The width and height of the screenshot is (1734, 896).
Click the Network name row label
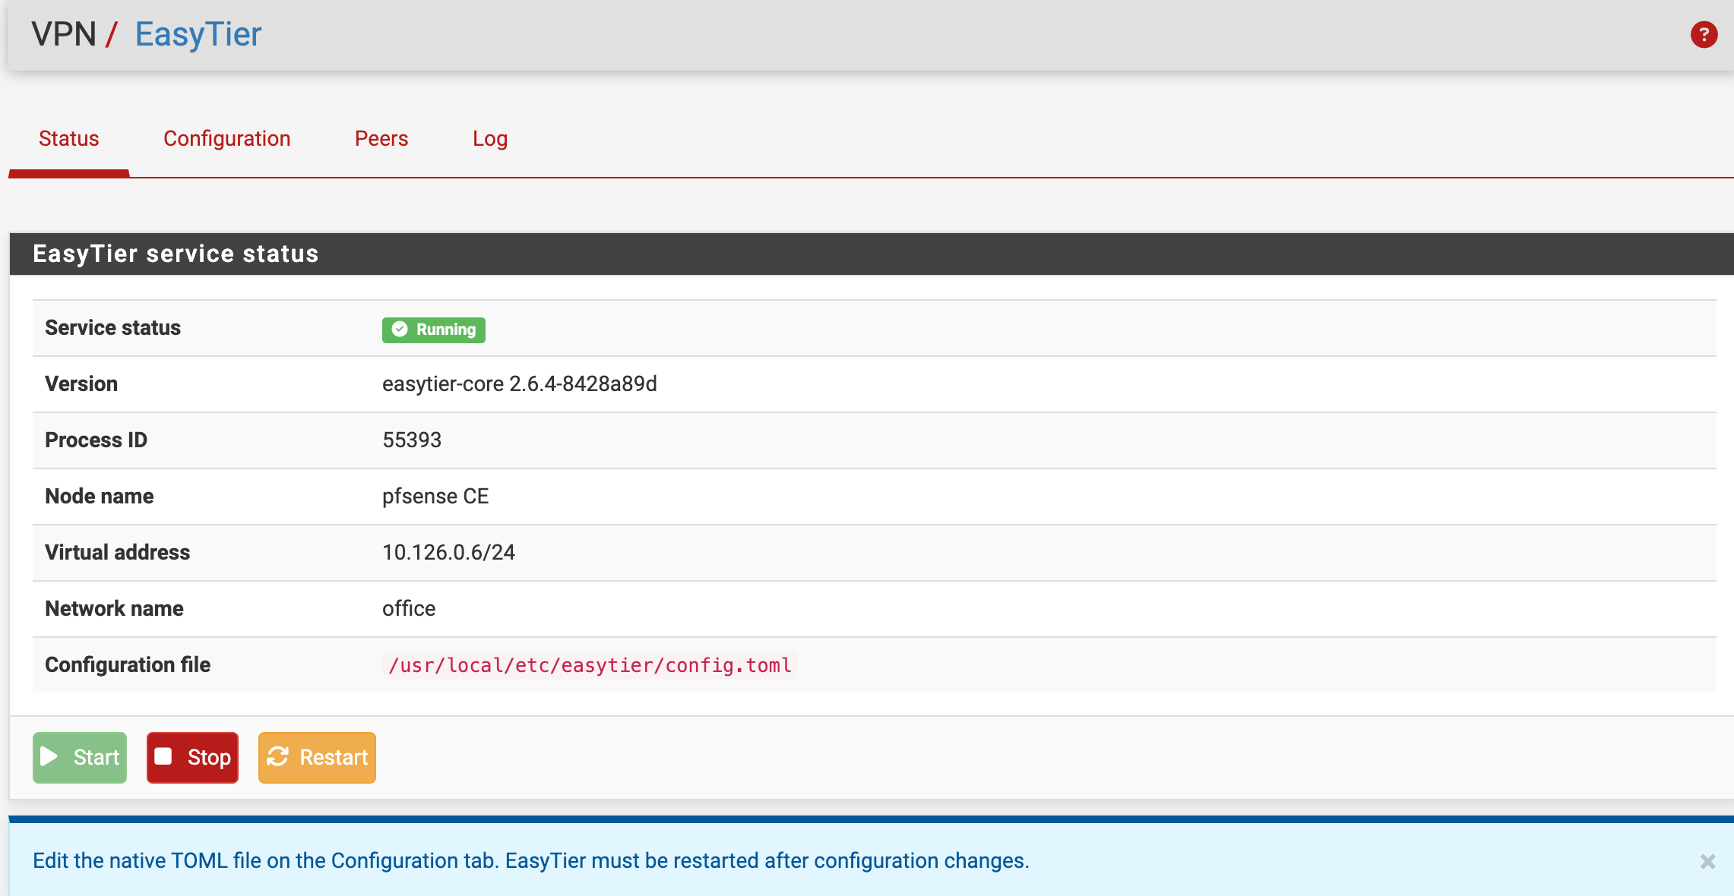tap(114, 609)
